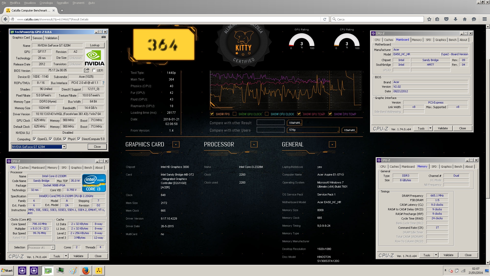Share the BIOS version in GPU-Z
The width and height of the screenshot is (490, 276).
click(87, 70)
